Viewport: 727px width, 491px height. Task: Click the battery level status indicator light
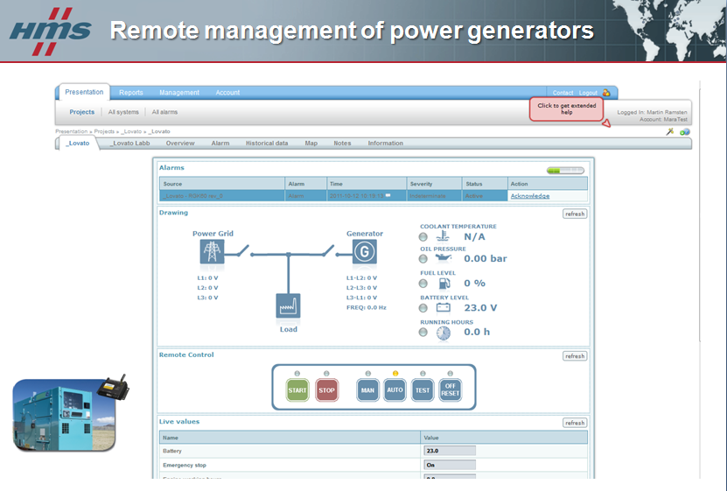pos(423,308)
